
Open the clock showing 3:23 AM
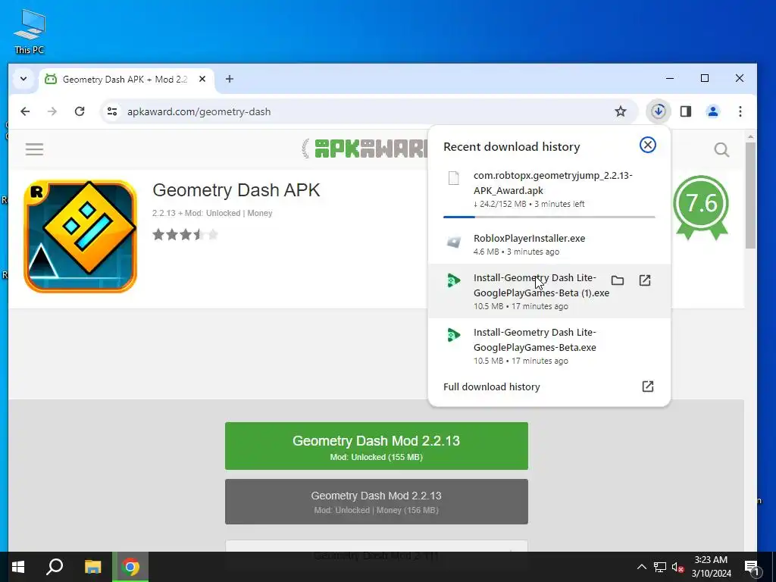pos(711,567)
